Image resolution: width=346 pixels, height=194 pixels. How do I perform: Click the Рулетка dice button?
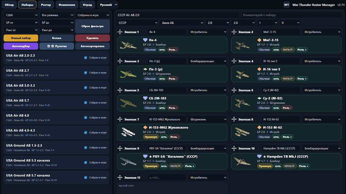pyautogui.click(x=57, y=46)
